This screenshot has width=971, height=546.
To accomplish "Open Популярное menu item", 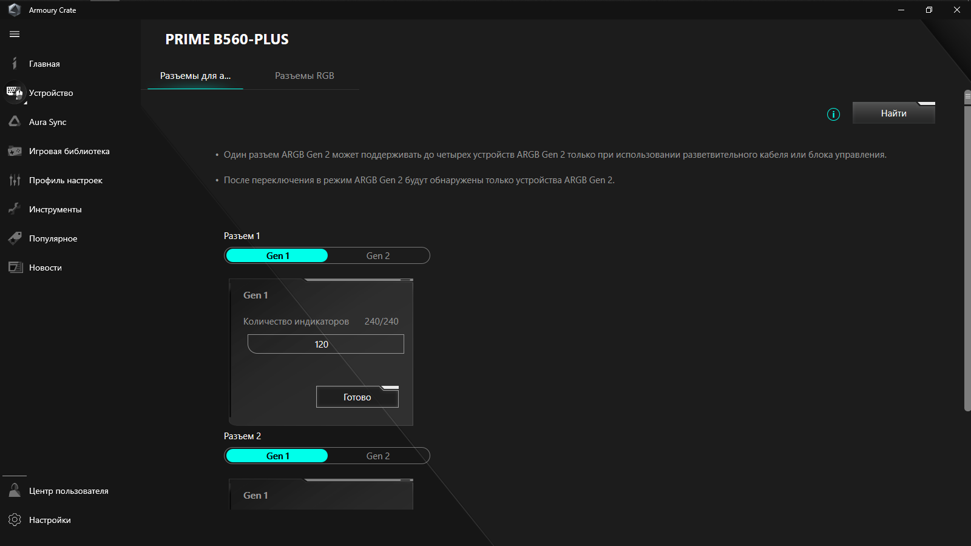I will point(53,238).
